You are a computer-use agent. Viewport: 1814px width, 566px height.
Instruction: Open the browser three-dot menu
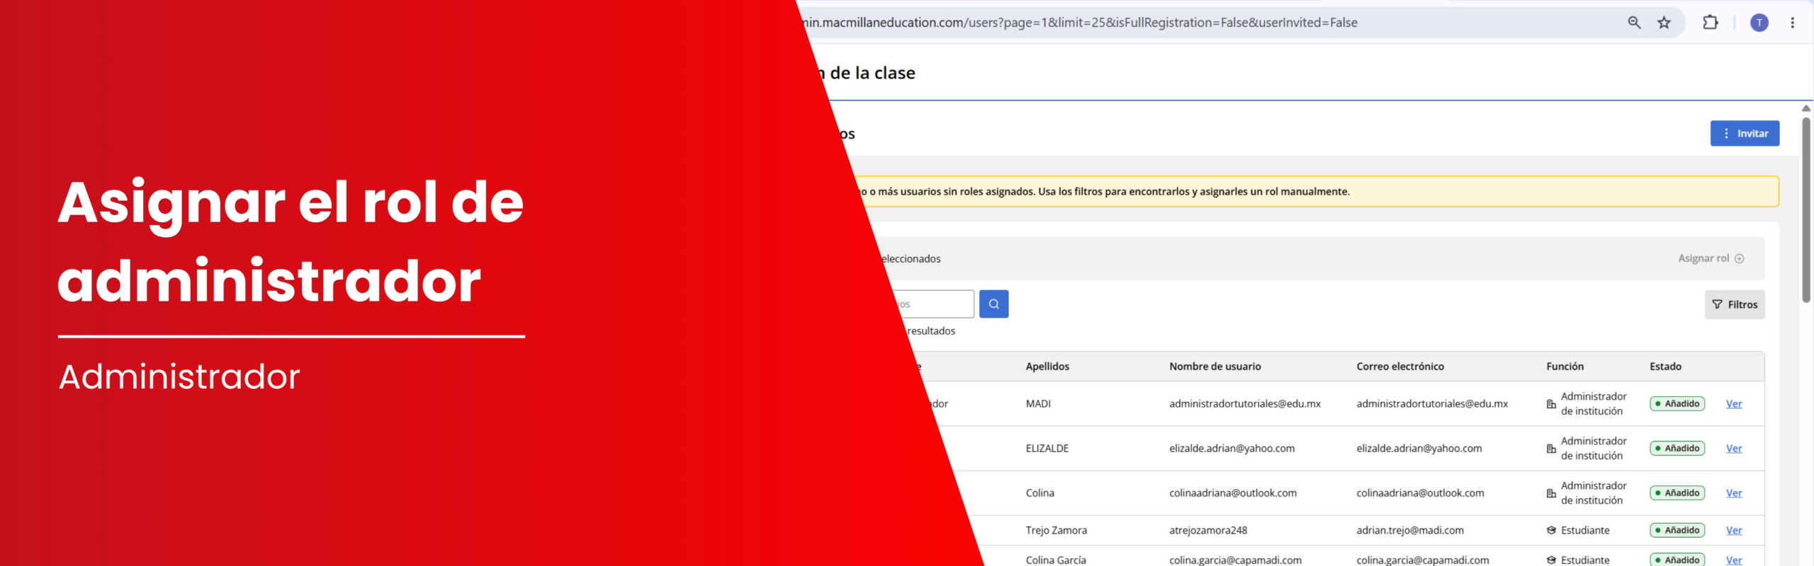1792,23
